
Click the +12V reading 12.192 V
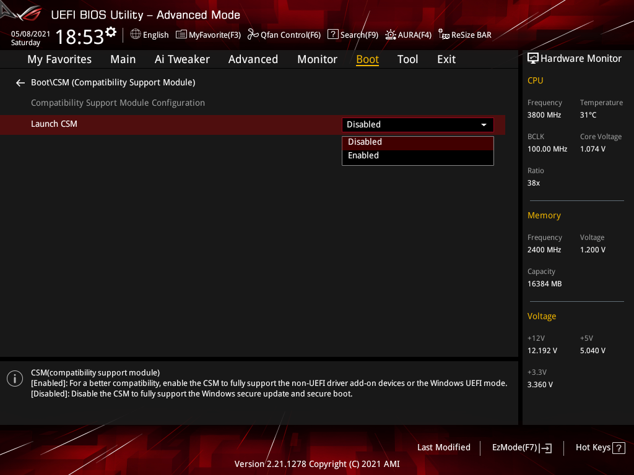pyautogui.click(x=542, y=351)
